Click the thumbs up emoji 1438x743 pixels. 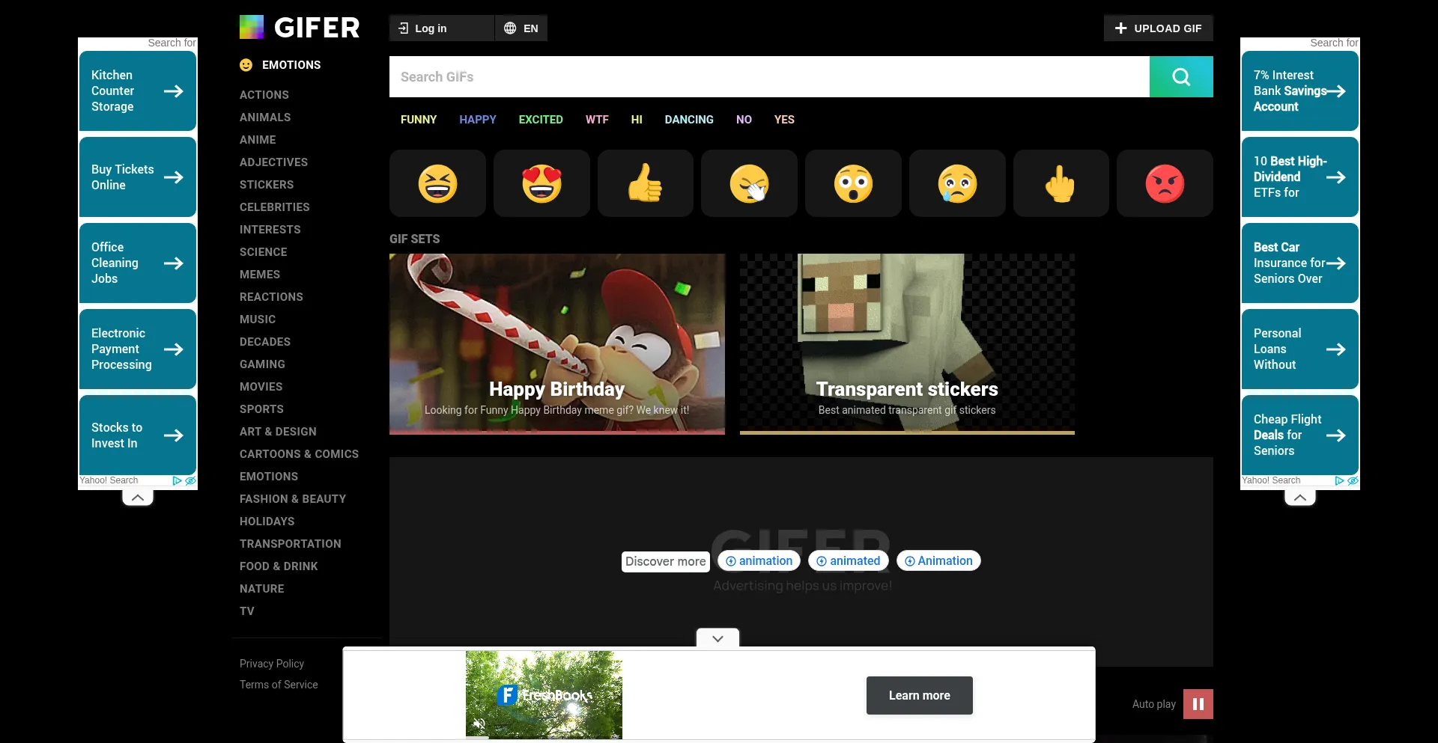(x=645, y=183)
